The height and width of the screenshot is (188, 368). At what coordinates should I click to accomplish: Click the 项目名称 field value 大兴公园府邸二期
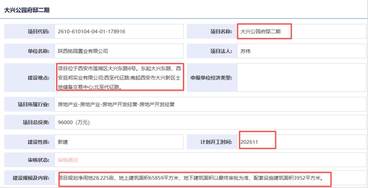[261, 31]
